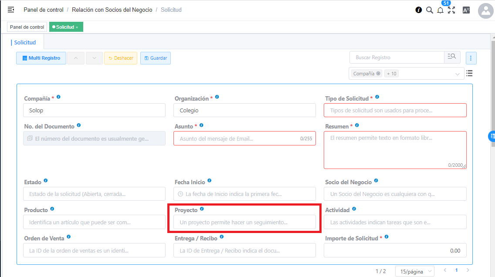Viewport: 495px width, 277px height.
Task: Click the search magnifier icon in header
Action: [x=429, y=10]
